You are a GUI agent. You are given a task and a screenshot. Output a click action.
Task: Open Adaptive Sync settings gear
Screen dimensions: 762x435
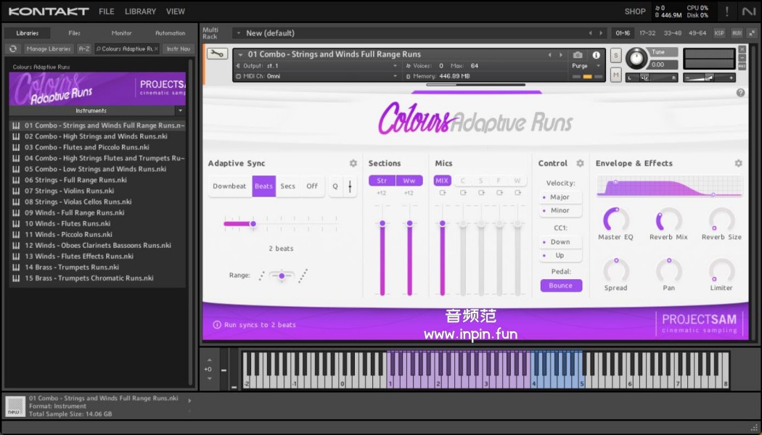(x=353, y=164)
